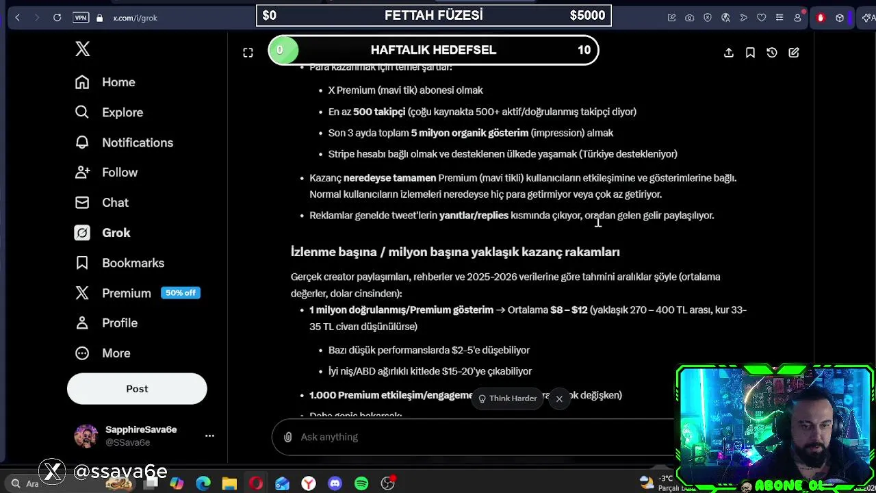The height and width of the screenshot is (493, 876).
Task: Open the Explore page
Action: pos(109,112)
